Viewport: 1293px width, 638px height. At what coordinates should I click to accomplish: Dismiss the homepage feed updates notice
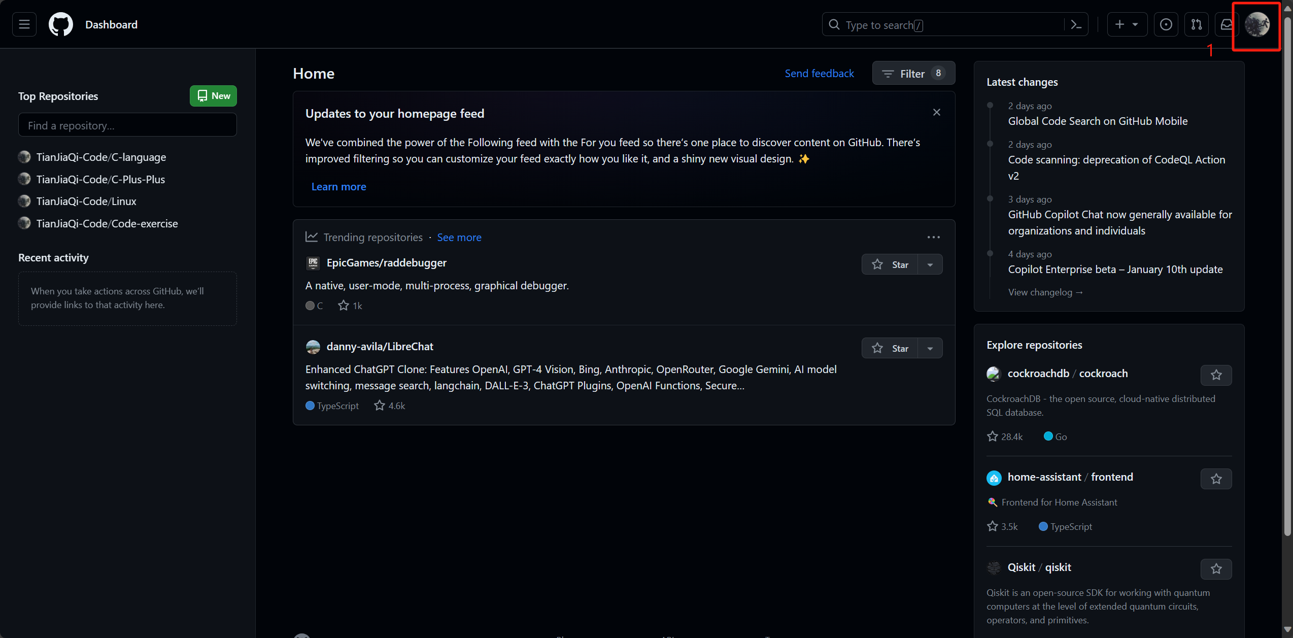[x=936, y=112]
